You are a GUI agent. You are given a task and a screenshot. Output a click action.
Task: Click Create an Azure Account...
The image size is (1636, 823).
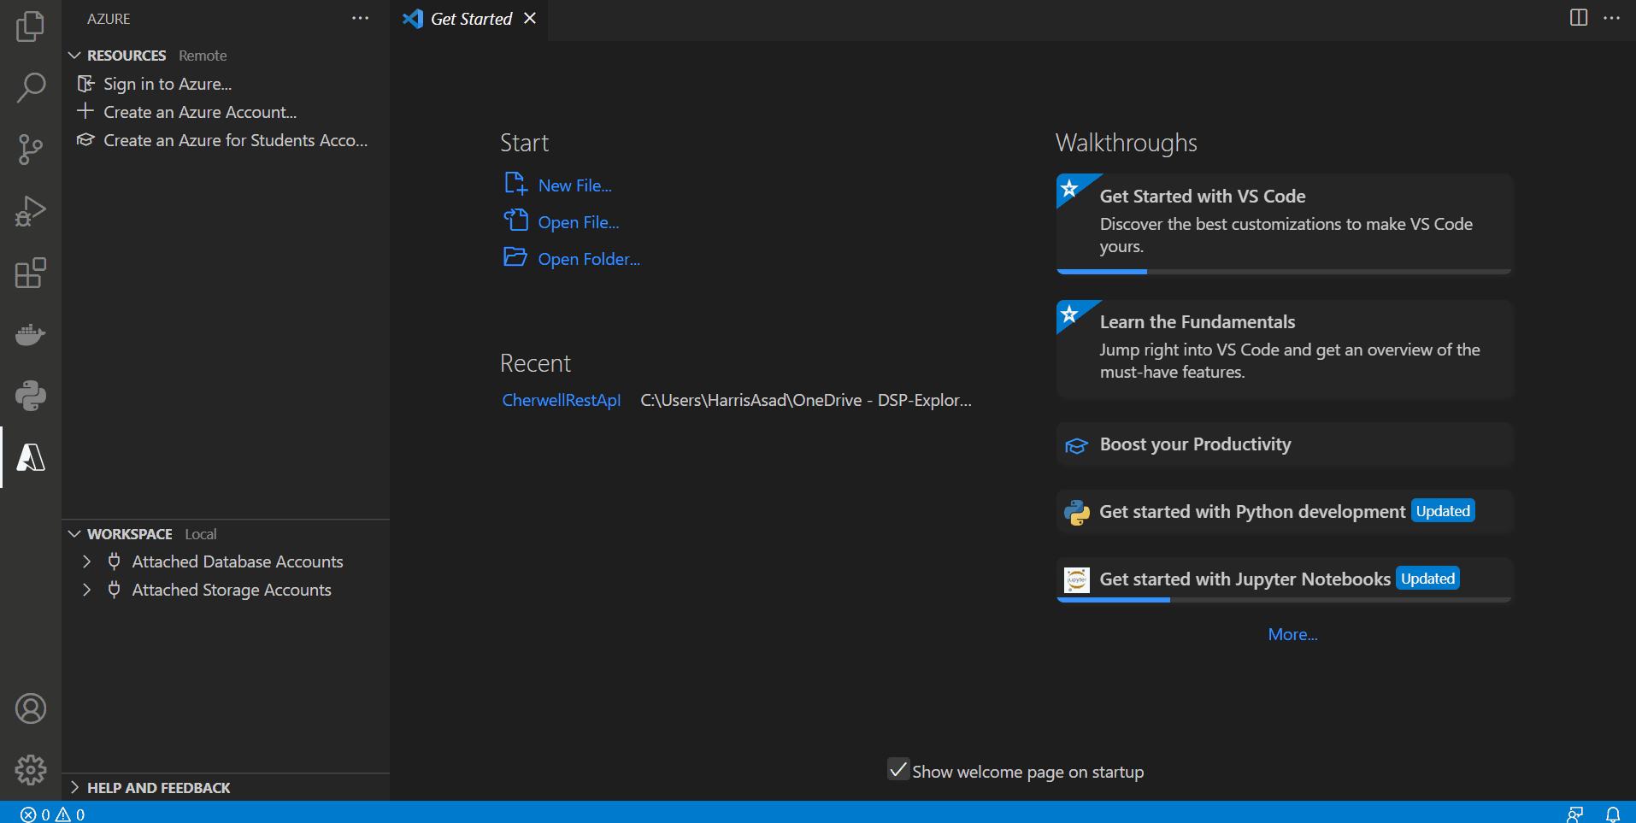(x=200, y=112)
